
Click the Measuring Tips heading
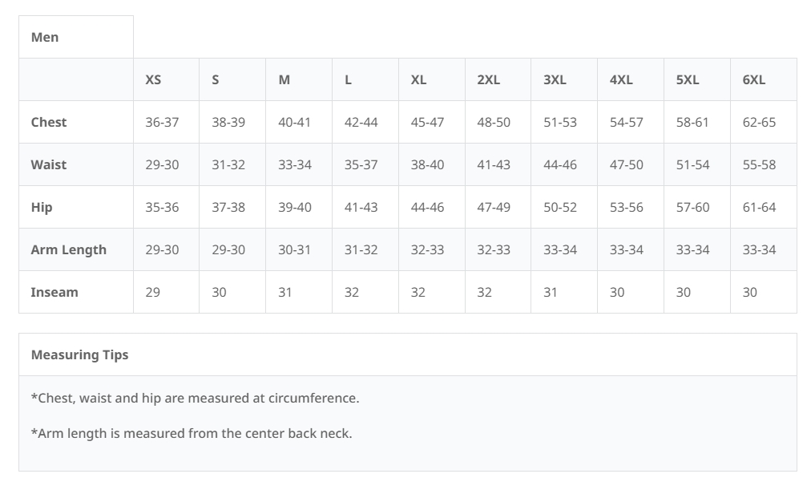coord(79,354)
